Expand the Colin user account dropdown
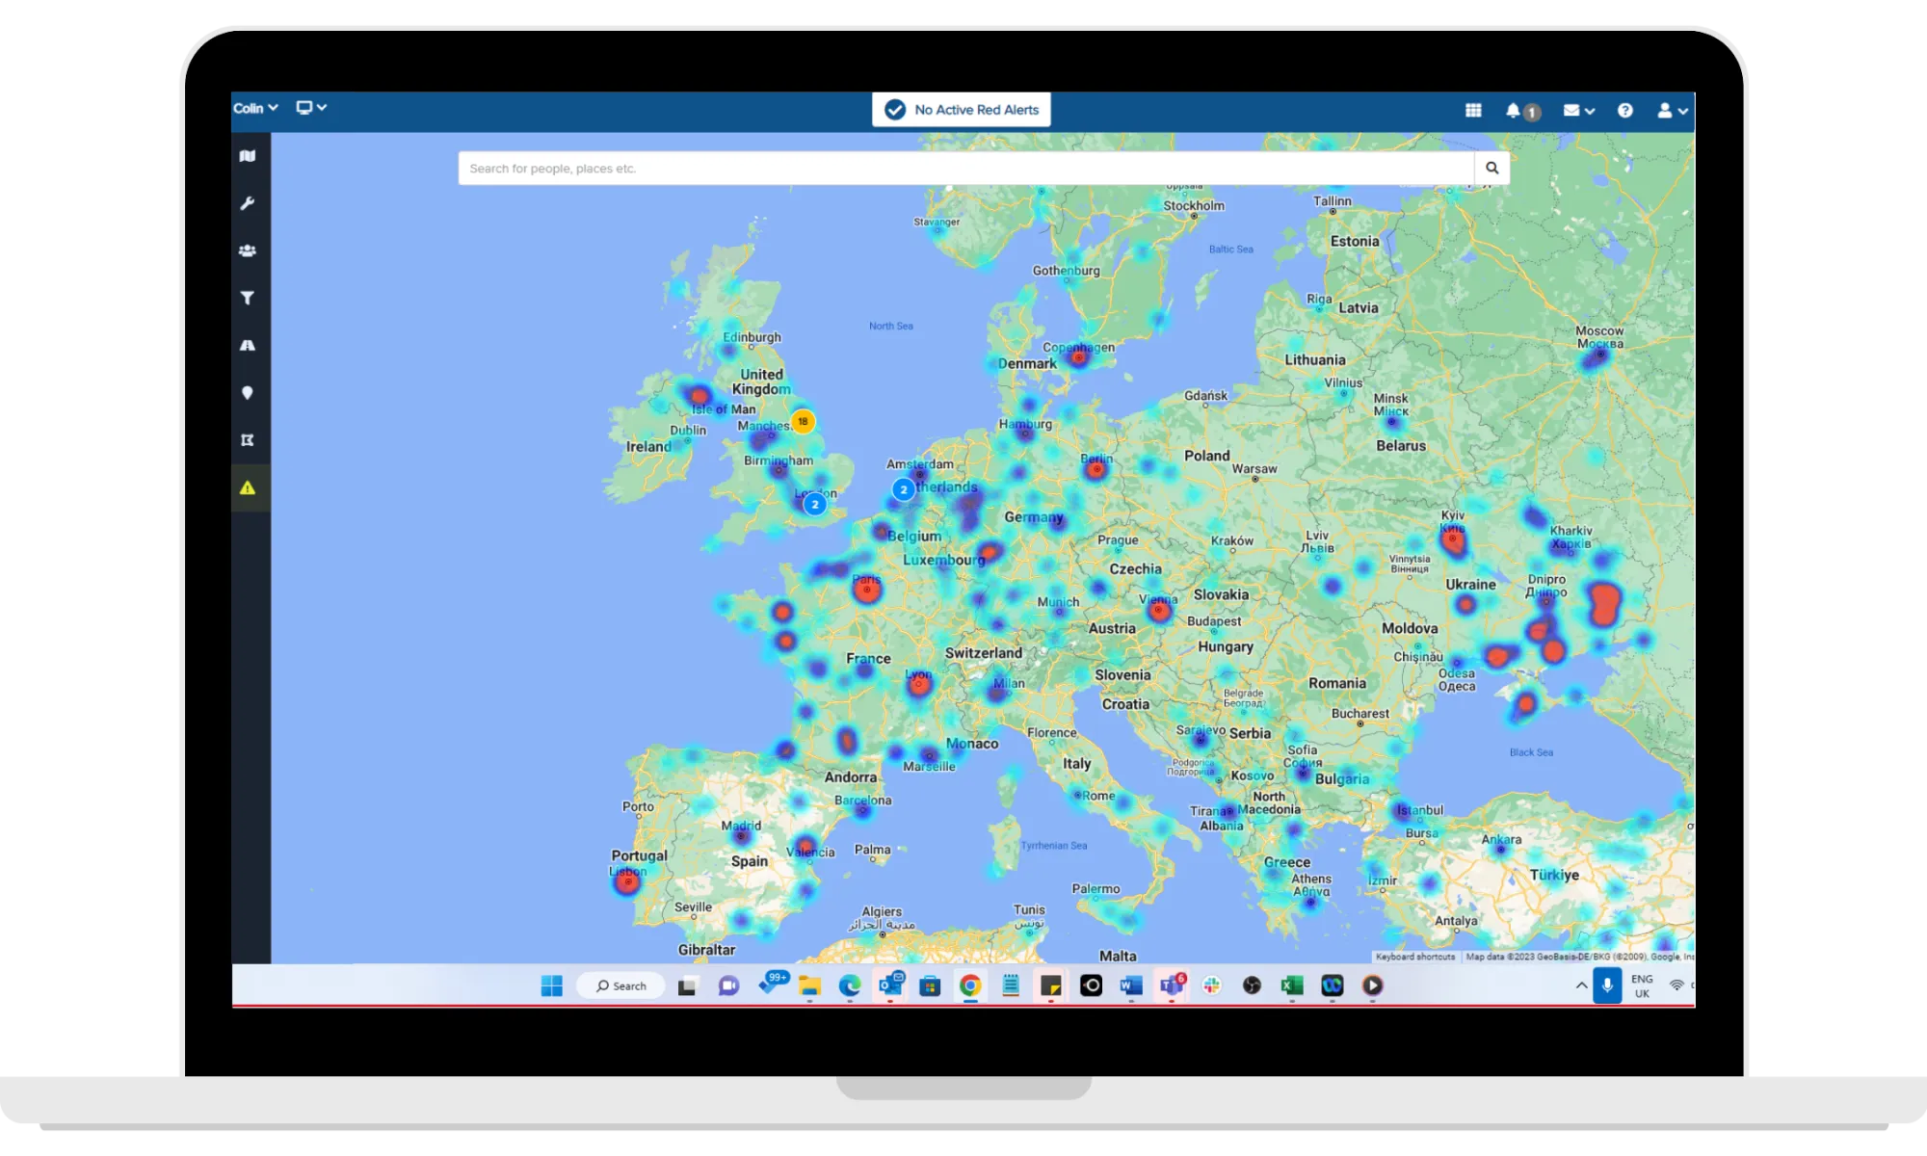This screenshot has height=1156, width=1927. (254, 107)
